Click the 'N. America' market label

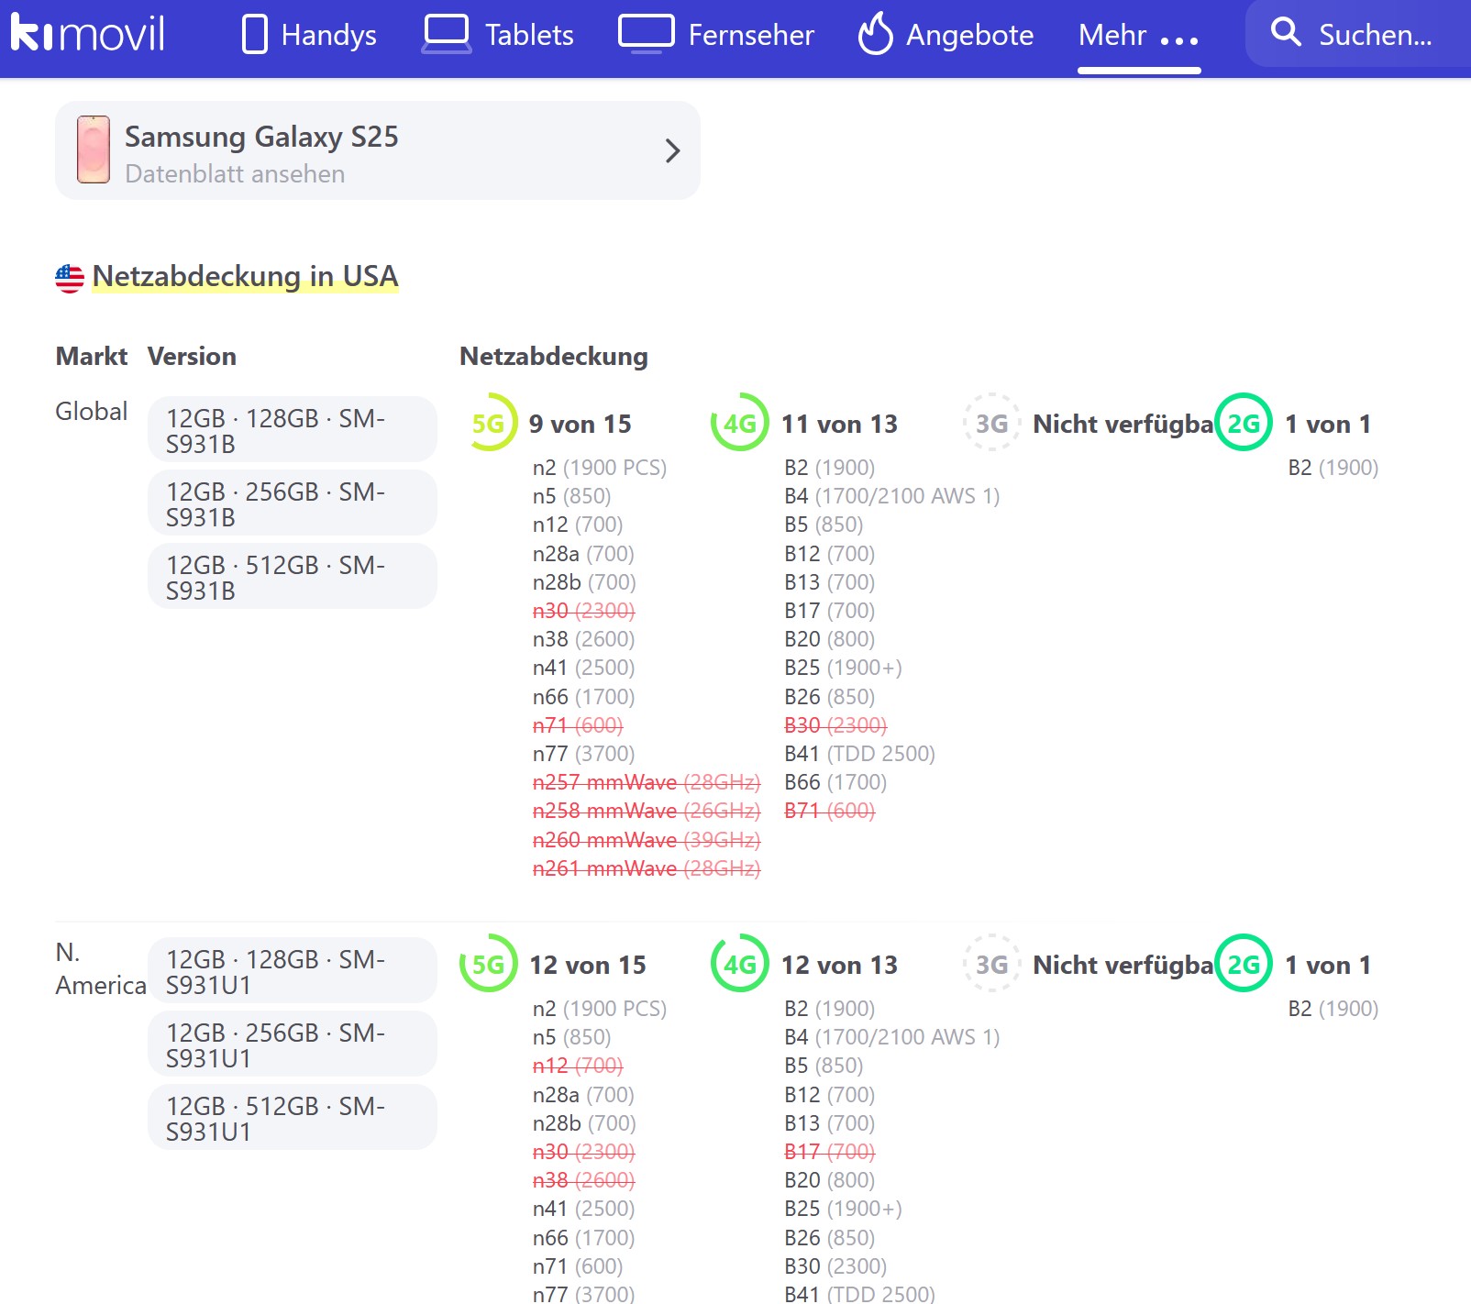click(101, 968)
